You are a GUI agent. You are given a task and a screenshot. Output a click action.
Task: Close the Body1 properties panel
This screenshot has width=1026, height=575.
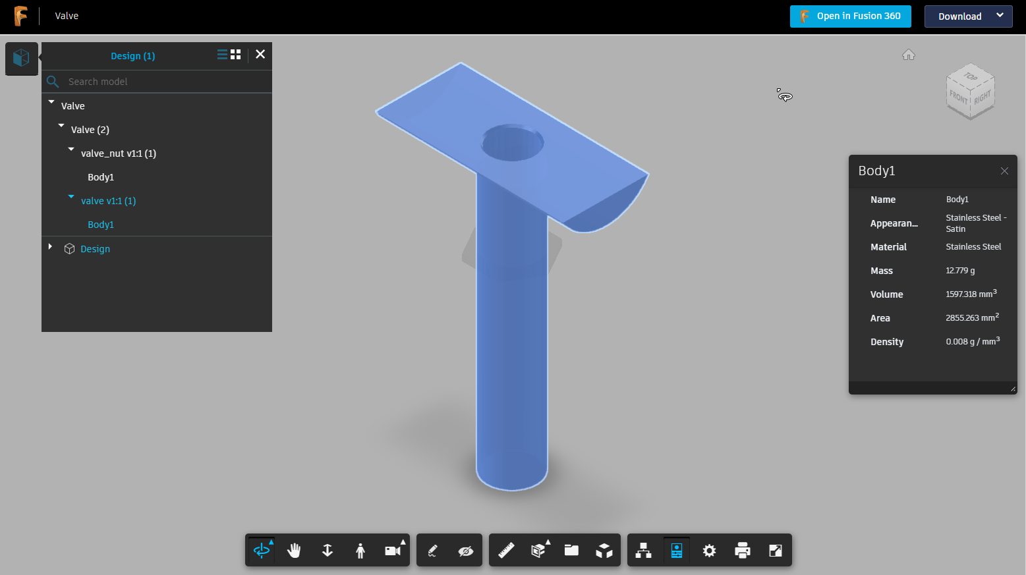coord(1004,171)
